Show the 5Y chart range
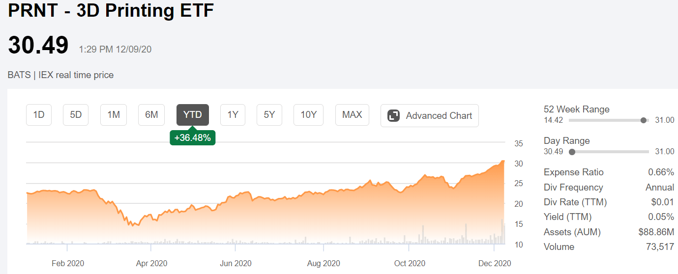678x274 pixels. point(269,115)
